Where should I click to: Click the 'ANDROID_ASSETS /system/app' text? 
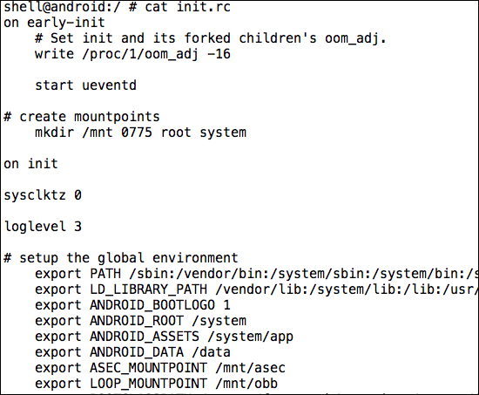click(192, 337)
